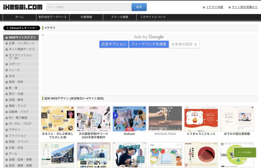Click the ad back arrow icon
Screen dimensions: 261x168
43,35
